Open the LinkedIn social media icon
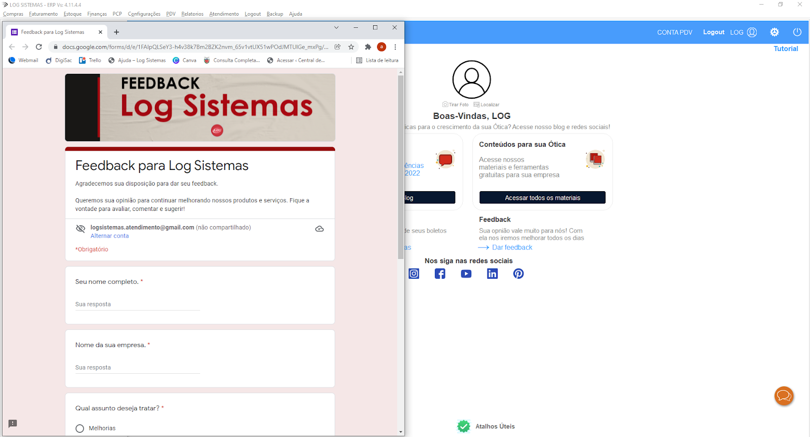 pos(493,274)
